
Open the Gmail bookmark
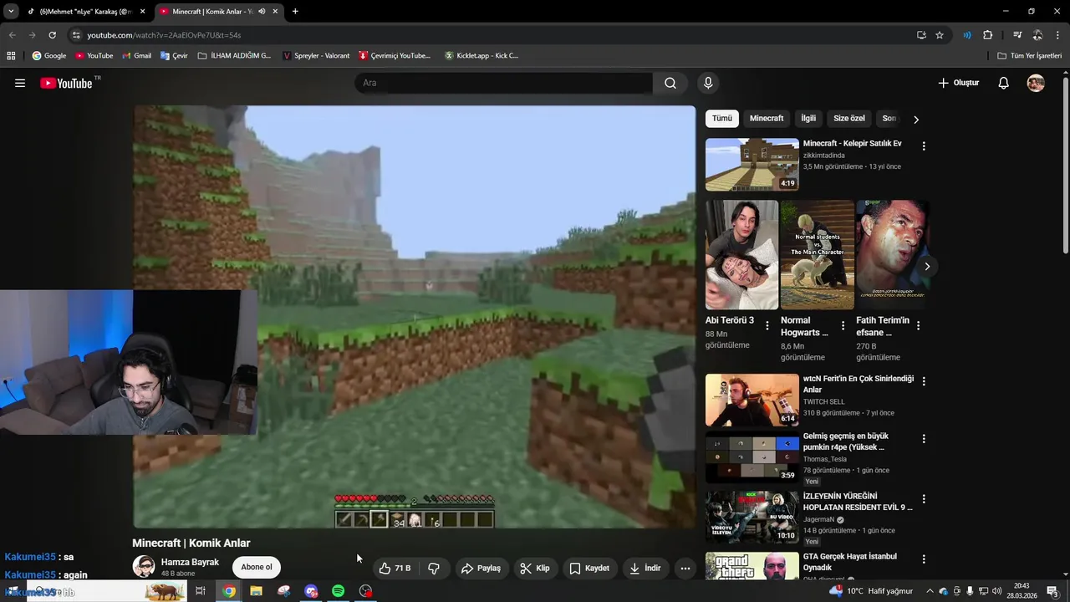tap(137, 56)
